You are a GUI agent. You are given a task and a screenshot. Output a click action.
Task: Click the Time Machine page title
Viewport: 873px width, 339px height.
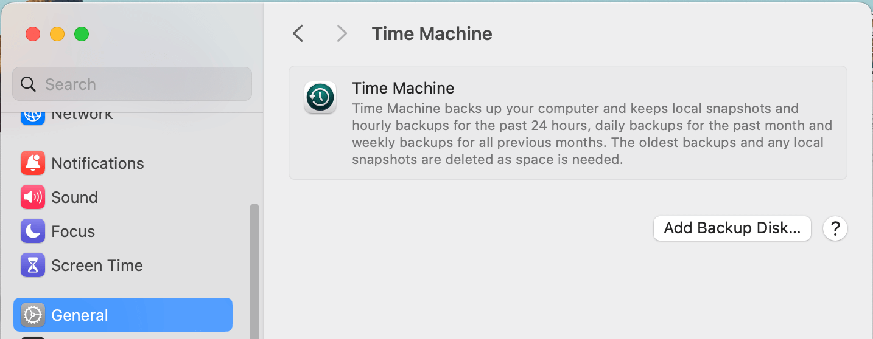(x=432, y=33)
